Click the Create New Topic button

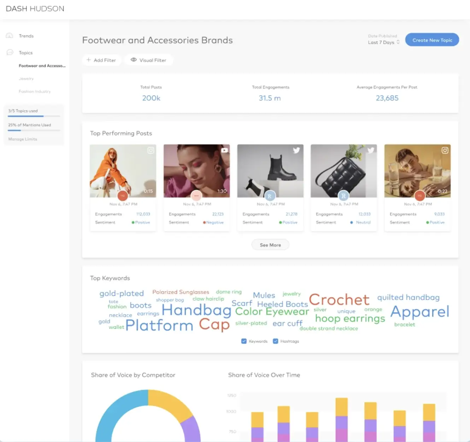(432, 40)
